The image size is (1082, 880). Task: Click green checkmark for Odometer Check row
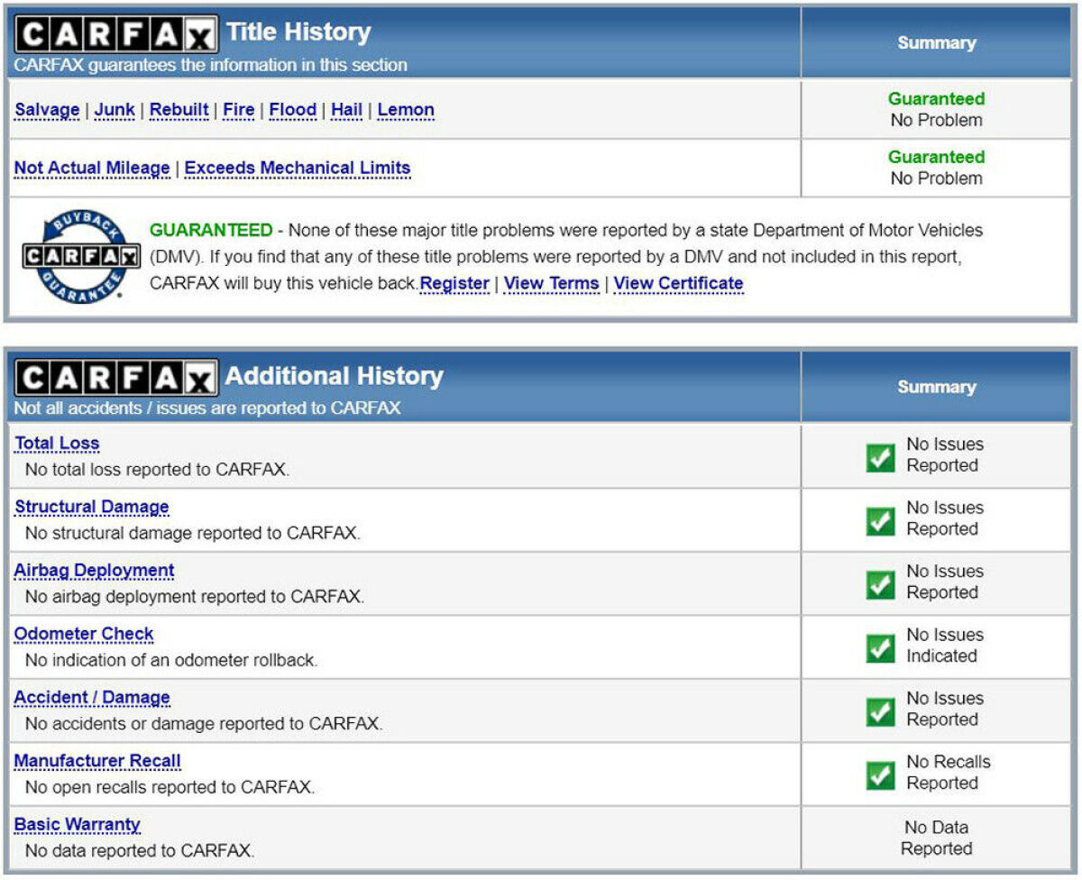click(x=880, y=647)
